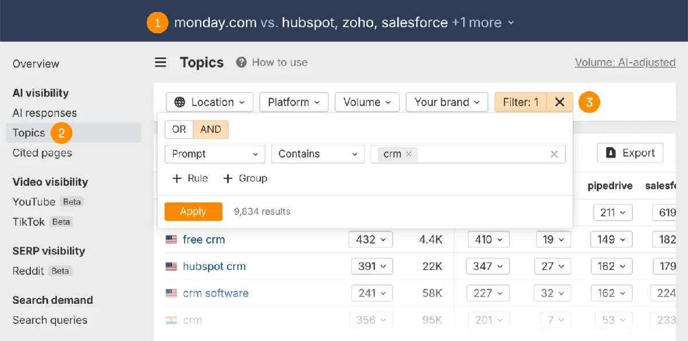Expand 391 dropdown in hubspot crm row

pyautogui.click(x=372, y=266)
